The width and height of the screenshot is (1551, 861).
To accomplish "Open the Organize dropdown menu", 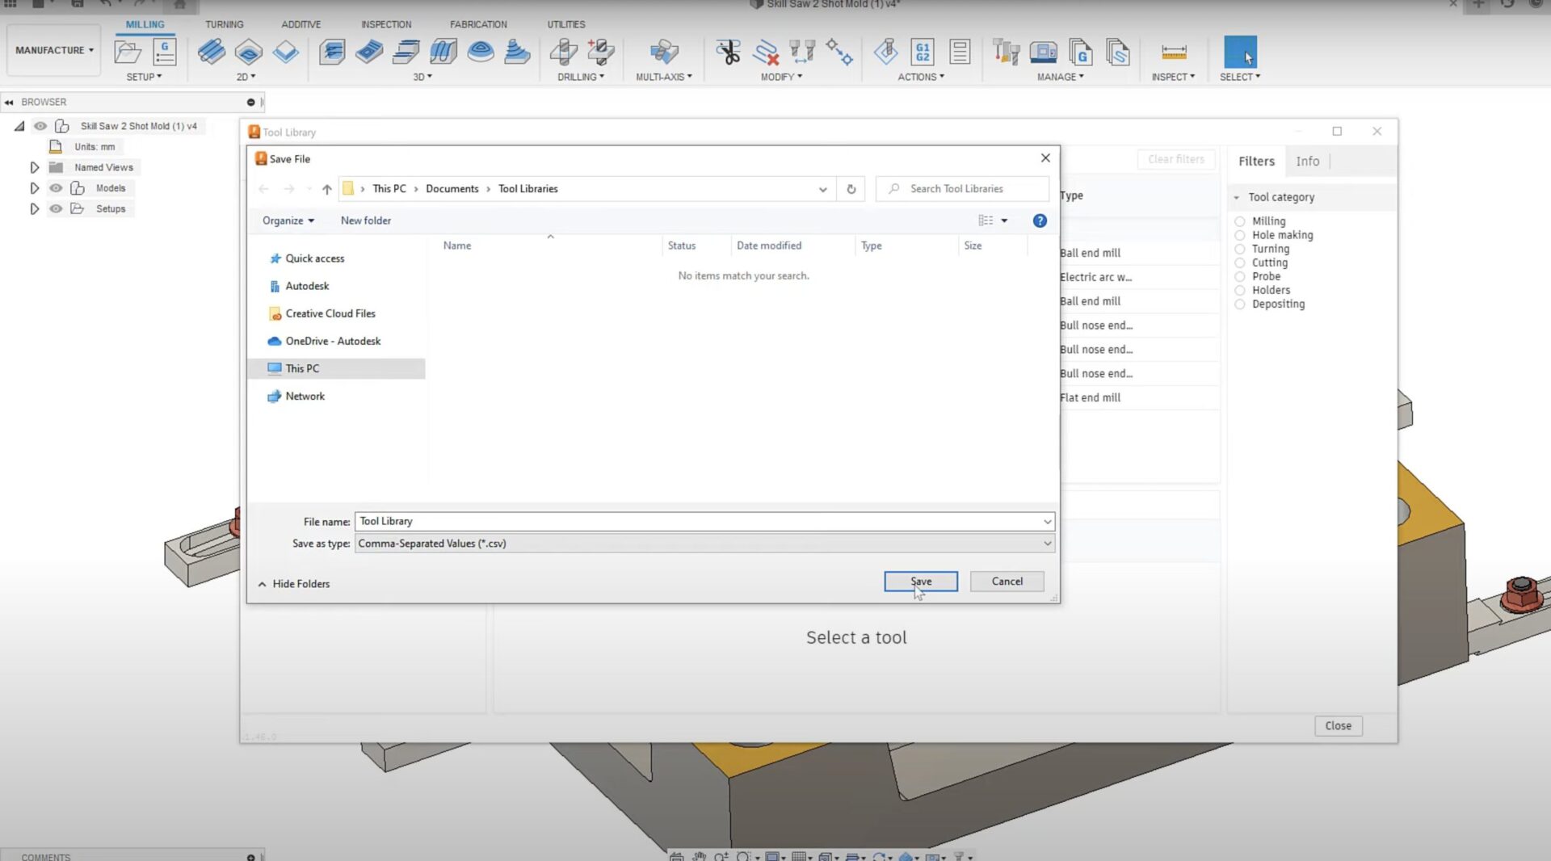I will pos(288,220).
